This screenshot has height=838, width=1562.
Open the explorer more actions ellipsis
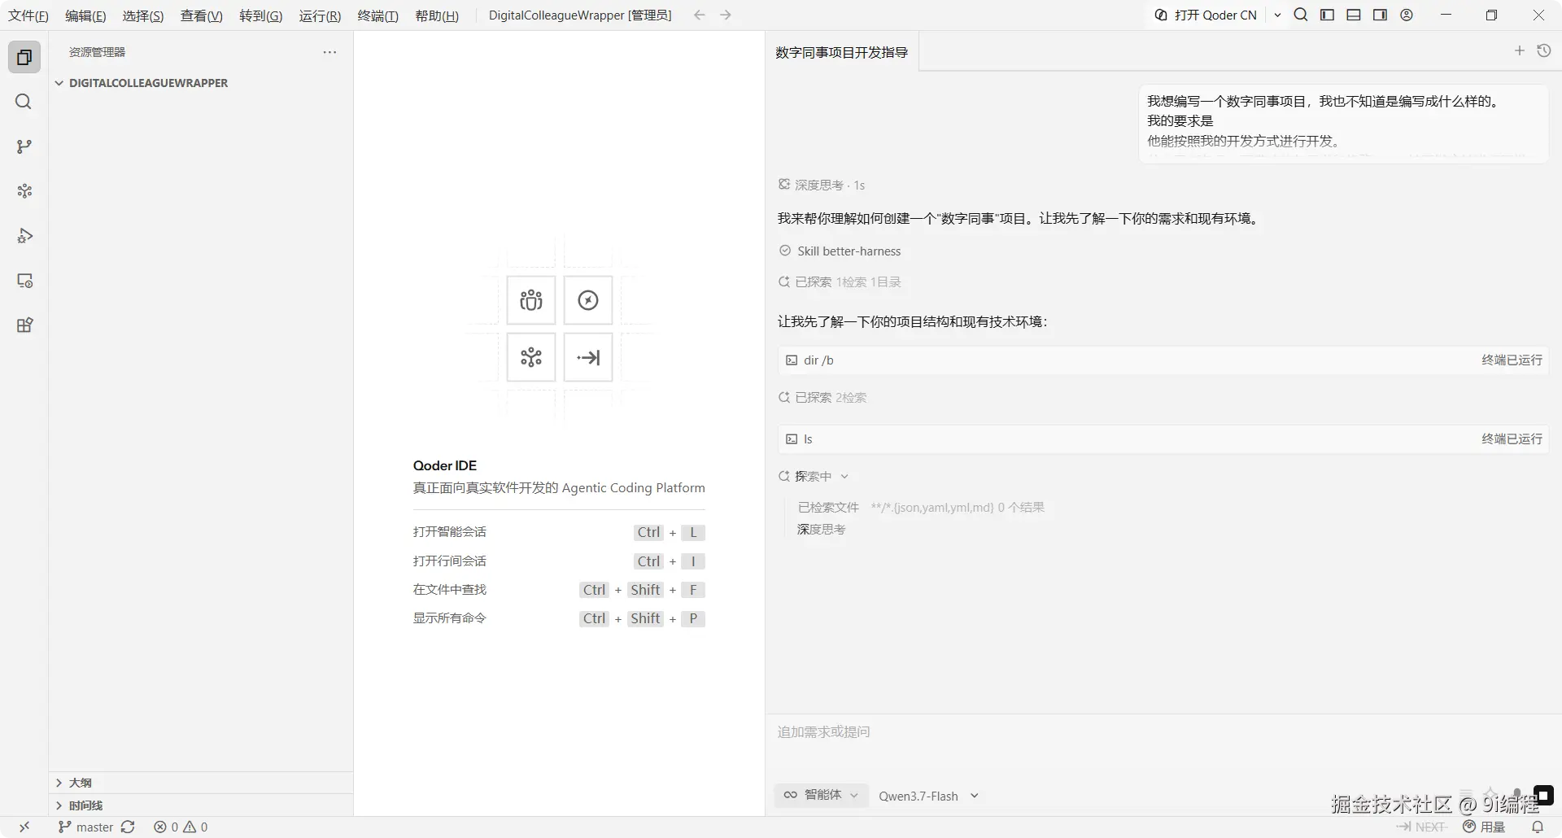coord(329,52)
